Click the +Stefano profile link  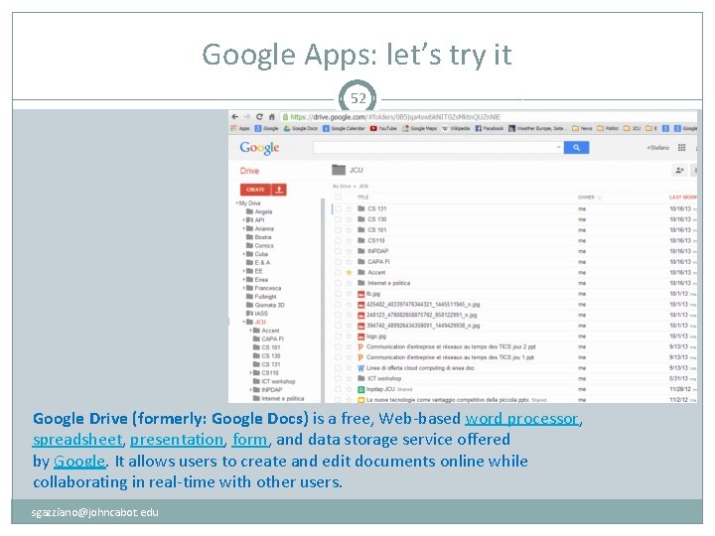[x=657, y=147]
